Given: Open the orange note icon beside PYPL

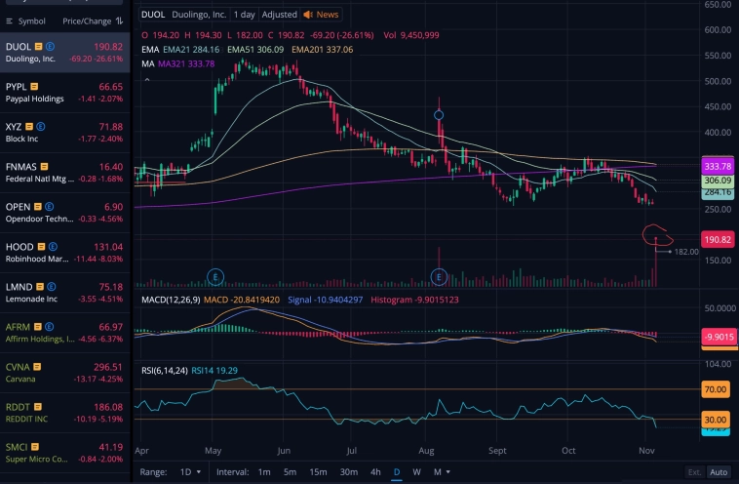Looking at the screenshot, I should pyautogui.click(x=34, y=87).
